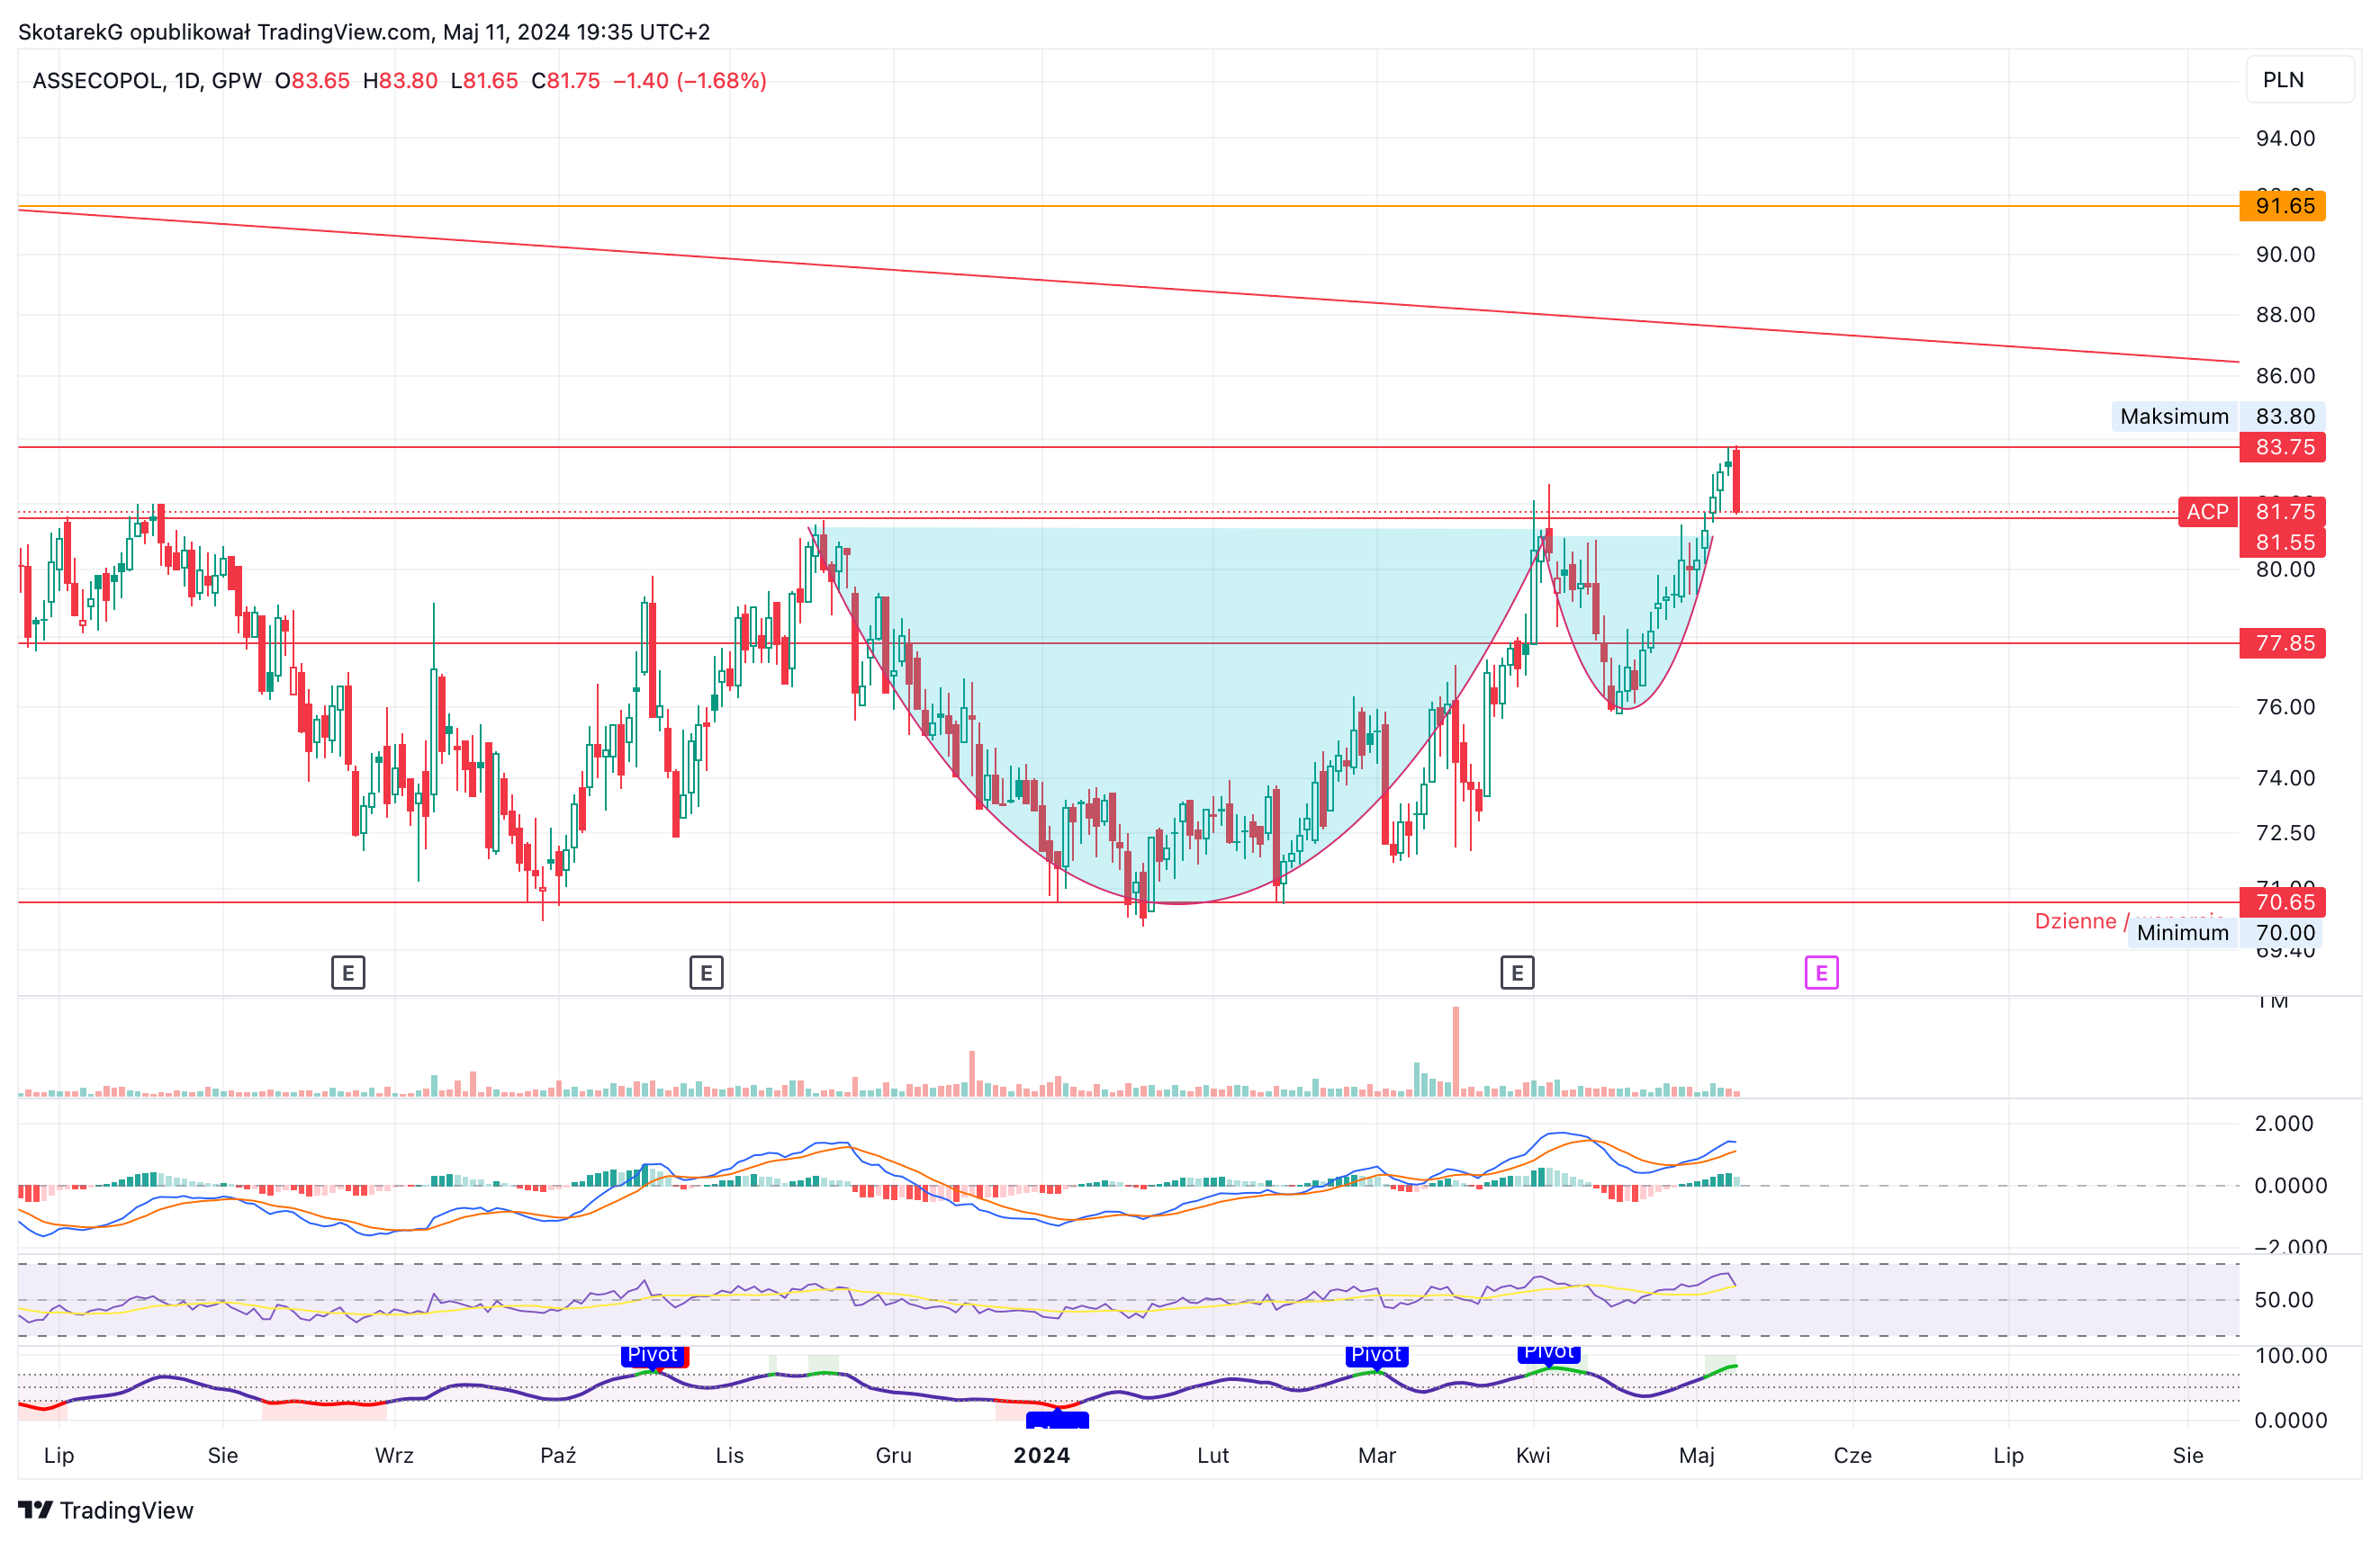Click the 72.50 price scale value
Viewport: 2380px width, 1542px height.
pyautogui.click(x=2285, y=832)
